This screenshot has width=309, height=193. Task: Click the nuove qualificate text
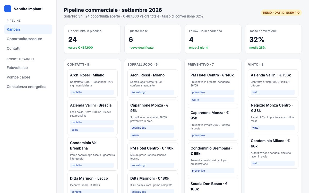(141, 48)
